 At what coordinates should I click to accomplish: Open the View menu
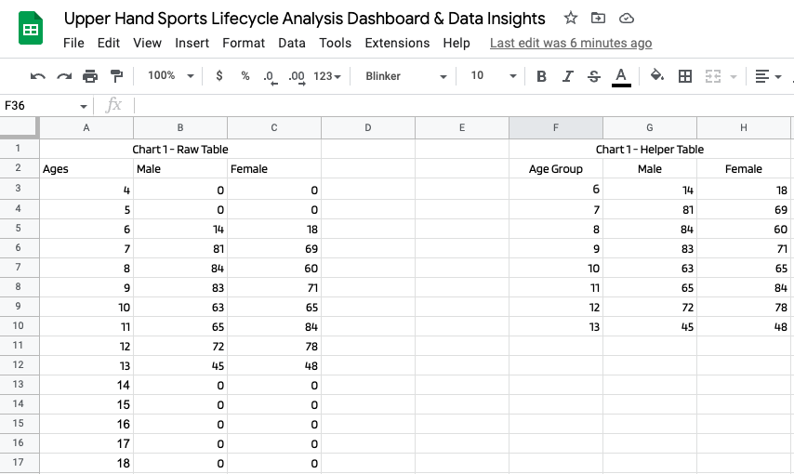[147, 43]
